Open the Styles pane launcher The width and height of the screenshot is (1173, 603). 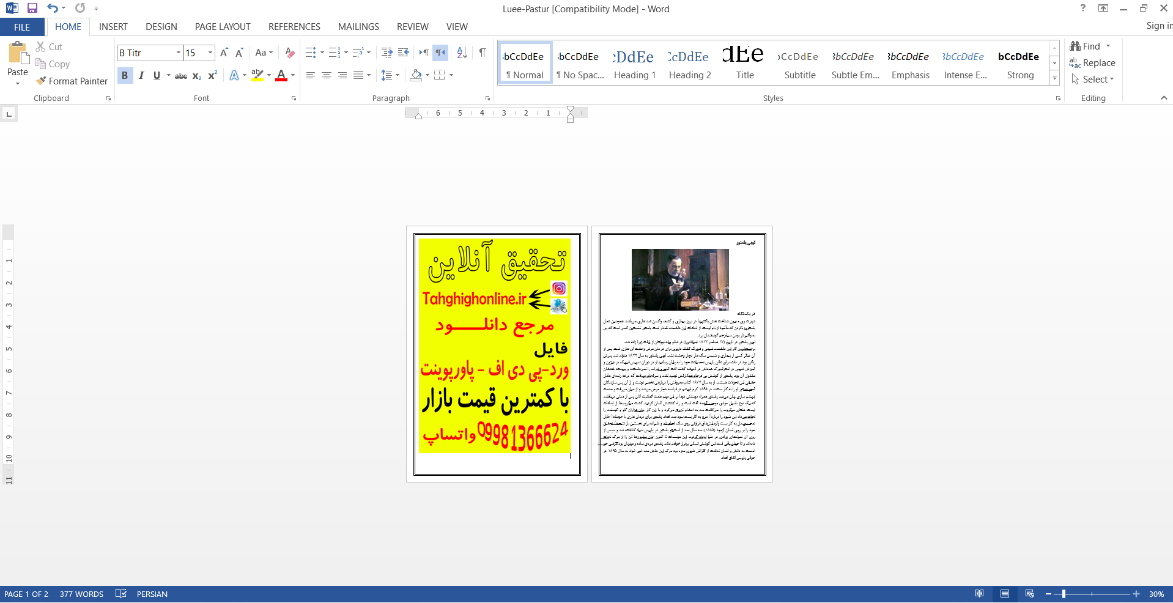[x=1058, y=98]
